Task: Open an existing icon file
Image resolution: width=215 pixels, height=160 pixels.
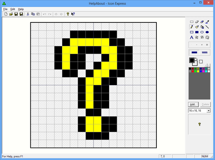Action: point(11,14)
